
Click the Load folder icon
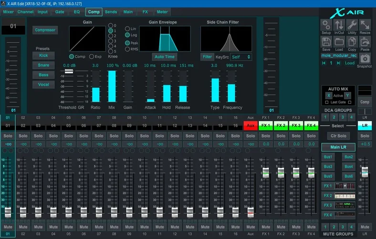click(339, 43)
